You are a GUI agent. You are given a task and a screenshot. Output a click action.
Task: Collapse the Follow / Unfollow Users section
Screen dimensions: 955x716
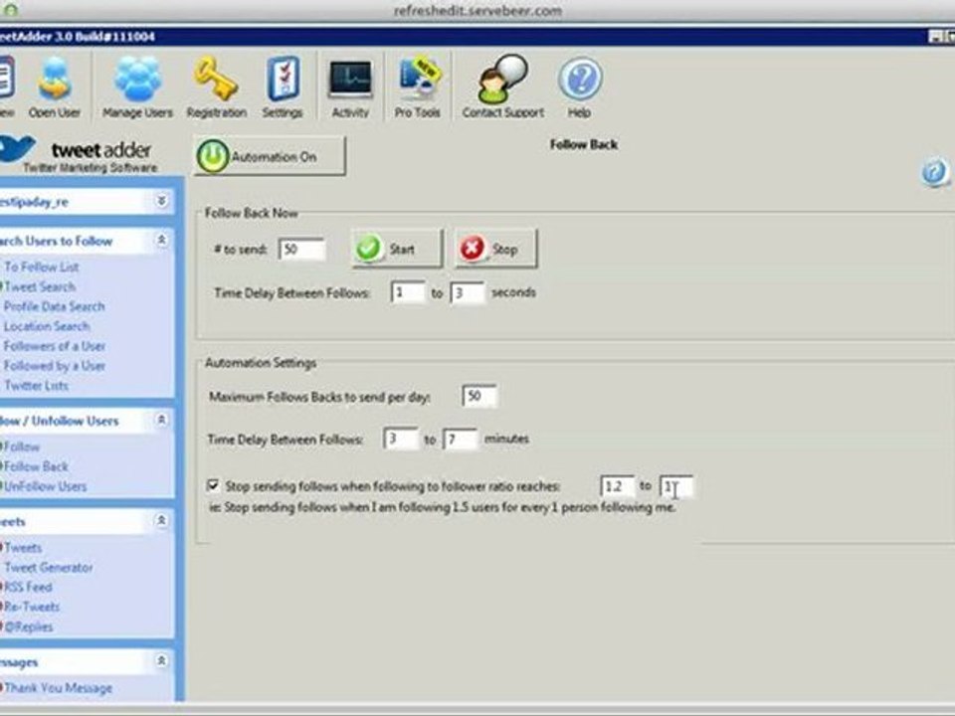[161, 420]
